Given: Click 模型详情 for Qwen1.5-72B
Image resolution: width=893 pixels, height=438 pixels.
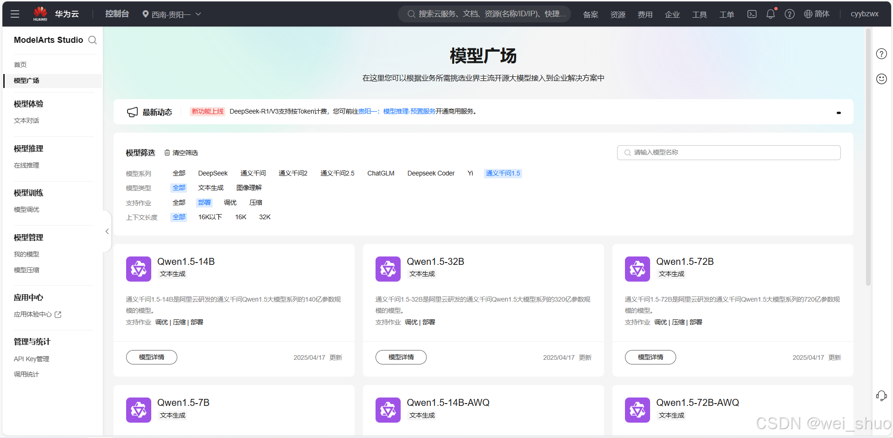Looking at the screenshot, I should click(x=651, y=357).
